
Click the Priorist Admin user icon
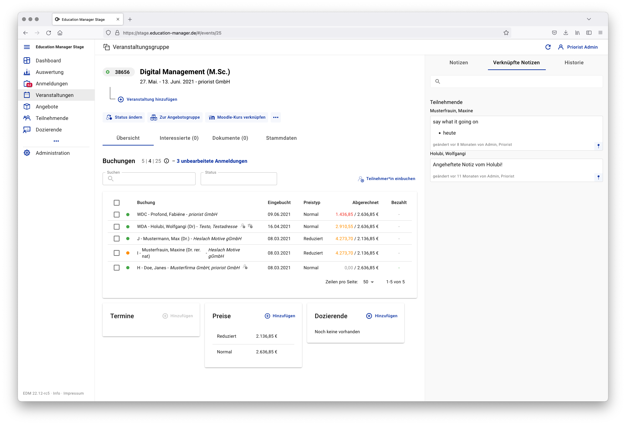[561, 47]
